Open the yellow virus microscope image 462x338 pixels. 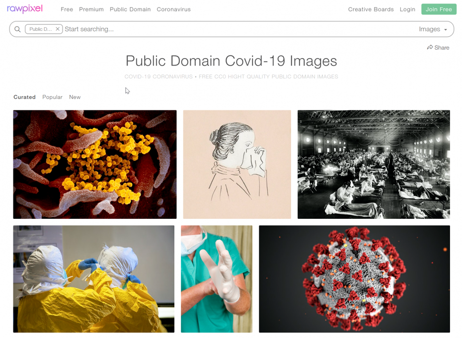tap(95, 164)
